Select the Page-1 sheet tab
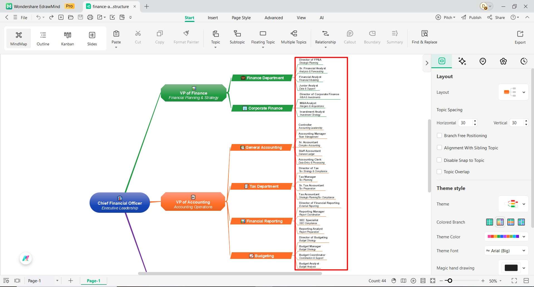Image resolution: width=534 pixels, height=287 pixels. tap(93, 281)
